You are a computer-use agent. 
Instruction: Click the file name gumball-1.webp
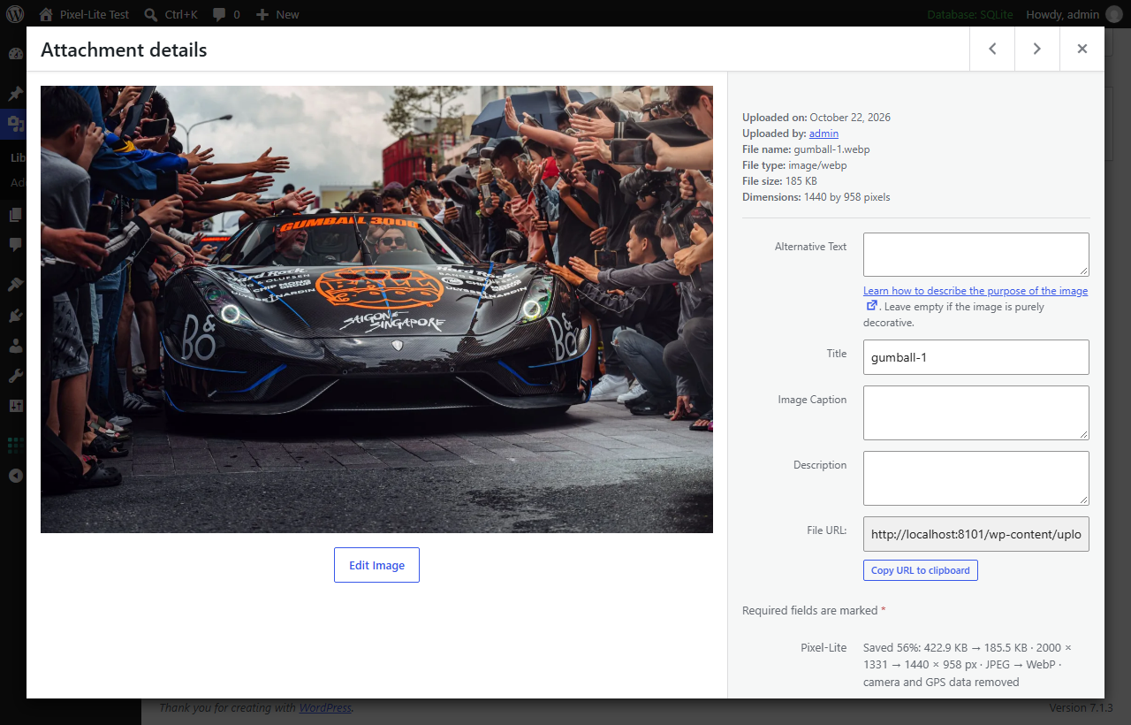831,149
